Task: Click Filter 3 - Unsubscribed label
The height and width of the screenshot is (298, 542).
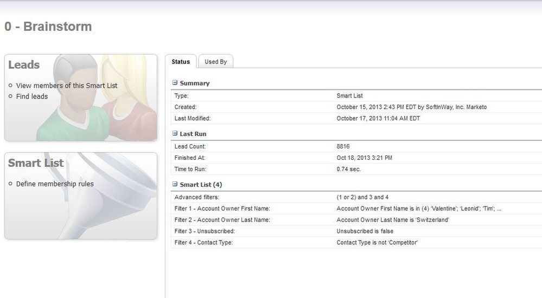Action: tap(205, 231)
